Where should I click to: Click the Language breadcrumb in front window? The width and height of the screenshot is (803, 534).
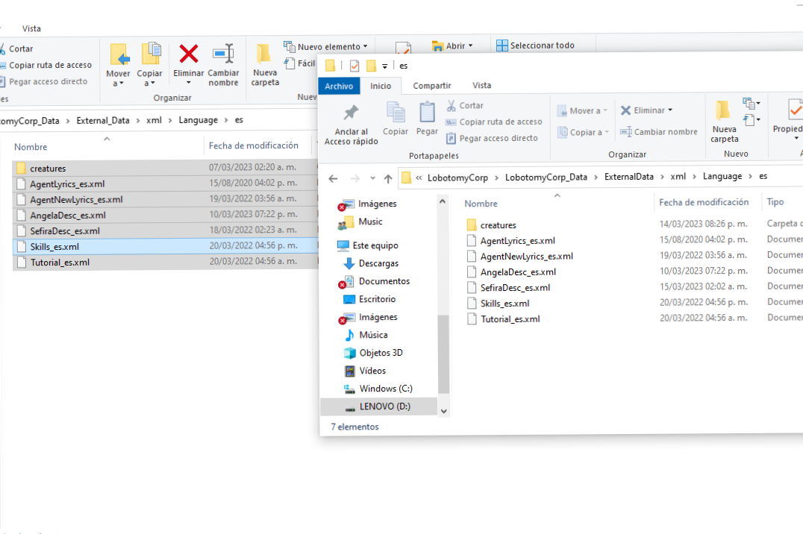tap(722, 176)
